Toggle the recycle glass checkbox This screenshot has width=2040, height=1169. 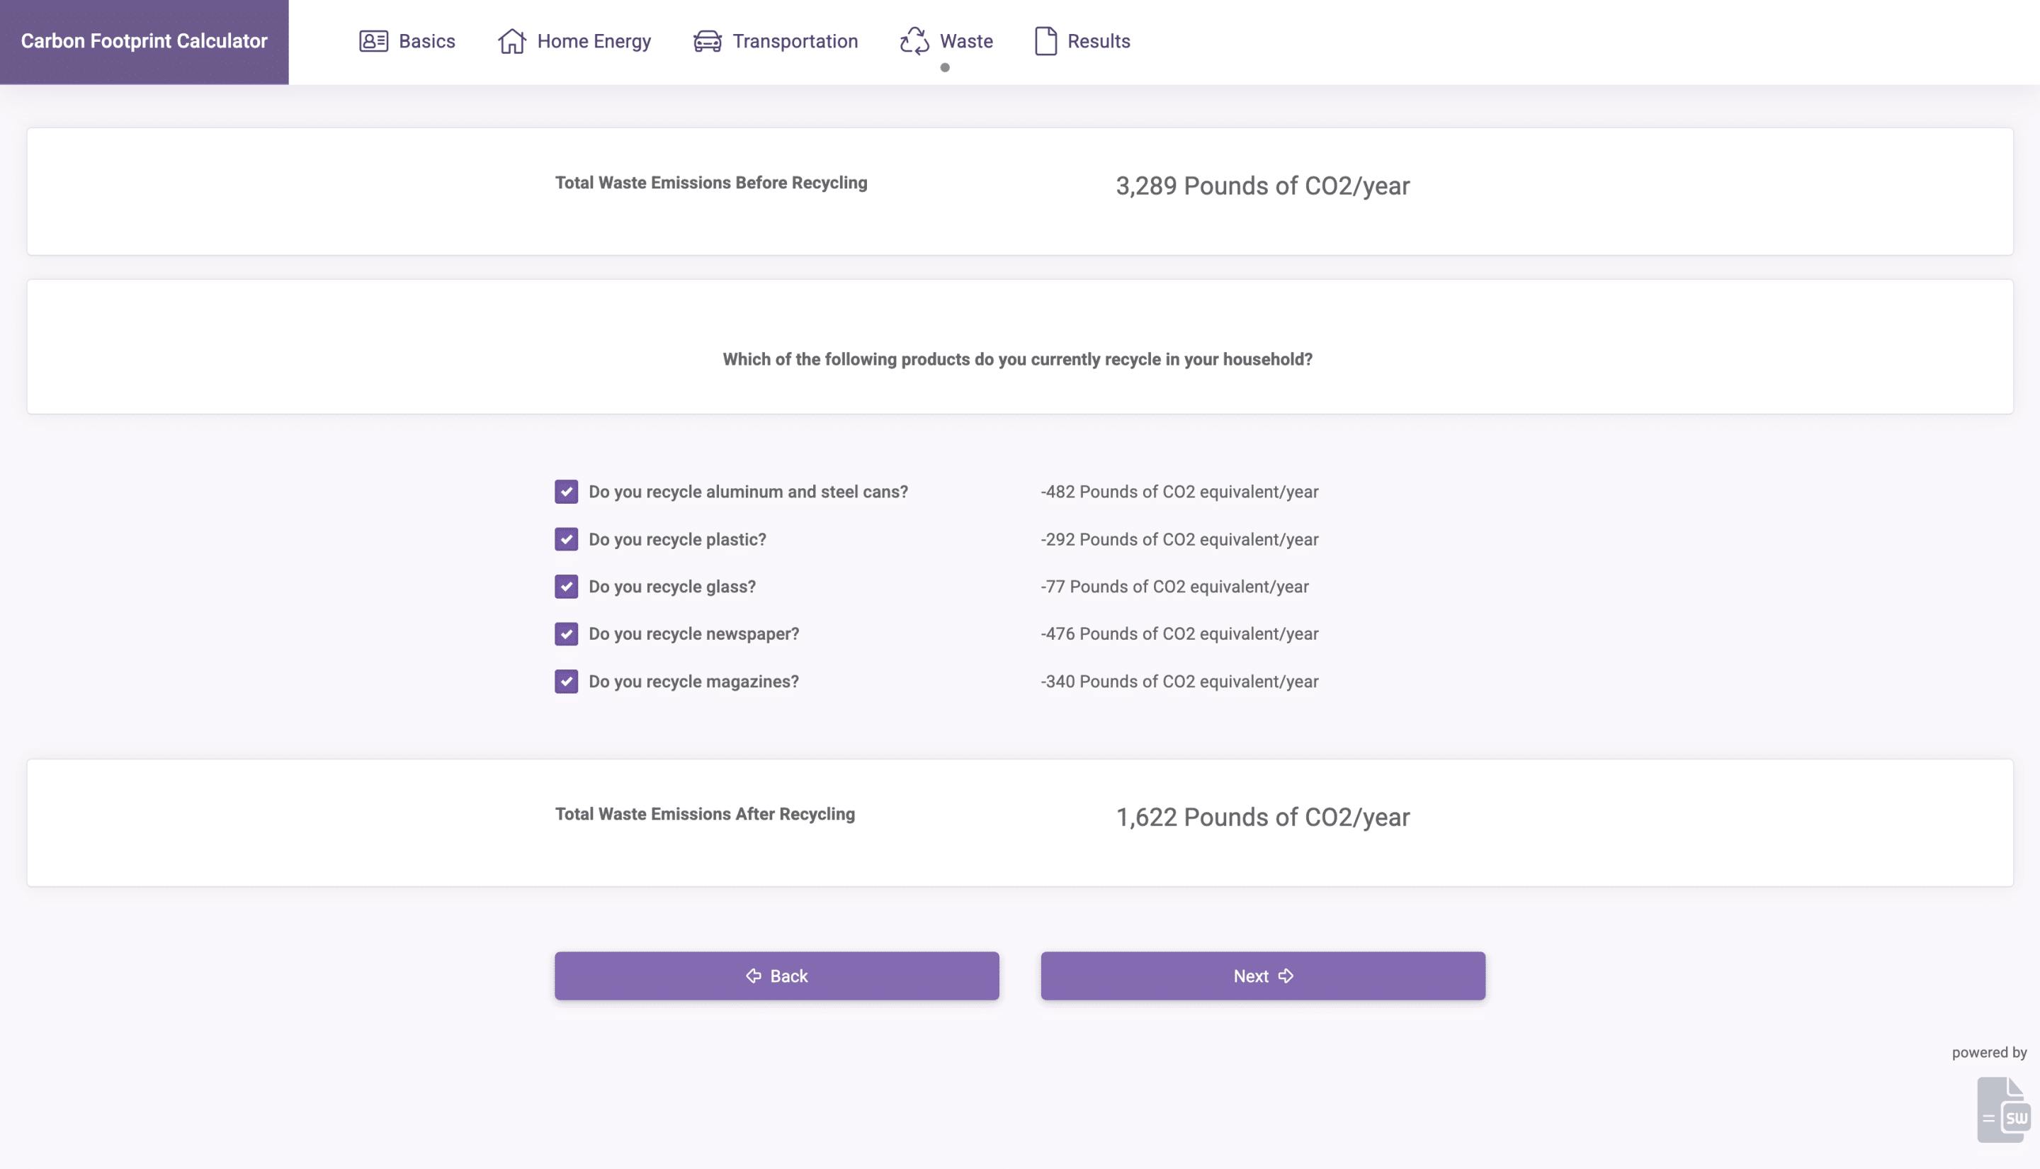pyautogui.click(x=567, y=586)
